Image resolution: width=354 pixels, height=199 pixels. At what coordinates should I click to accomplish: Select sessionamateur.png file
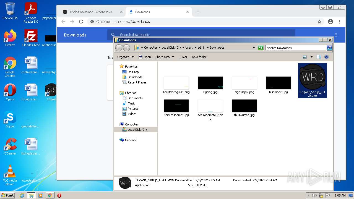pyautogui.click(x=210, y=110)
